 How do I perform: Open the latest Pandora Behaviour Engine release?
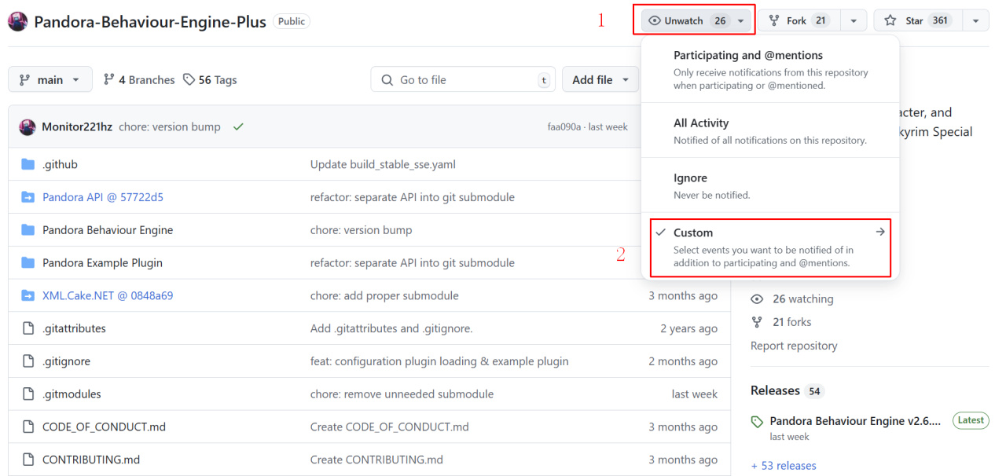click(x=855, y=421)
